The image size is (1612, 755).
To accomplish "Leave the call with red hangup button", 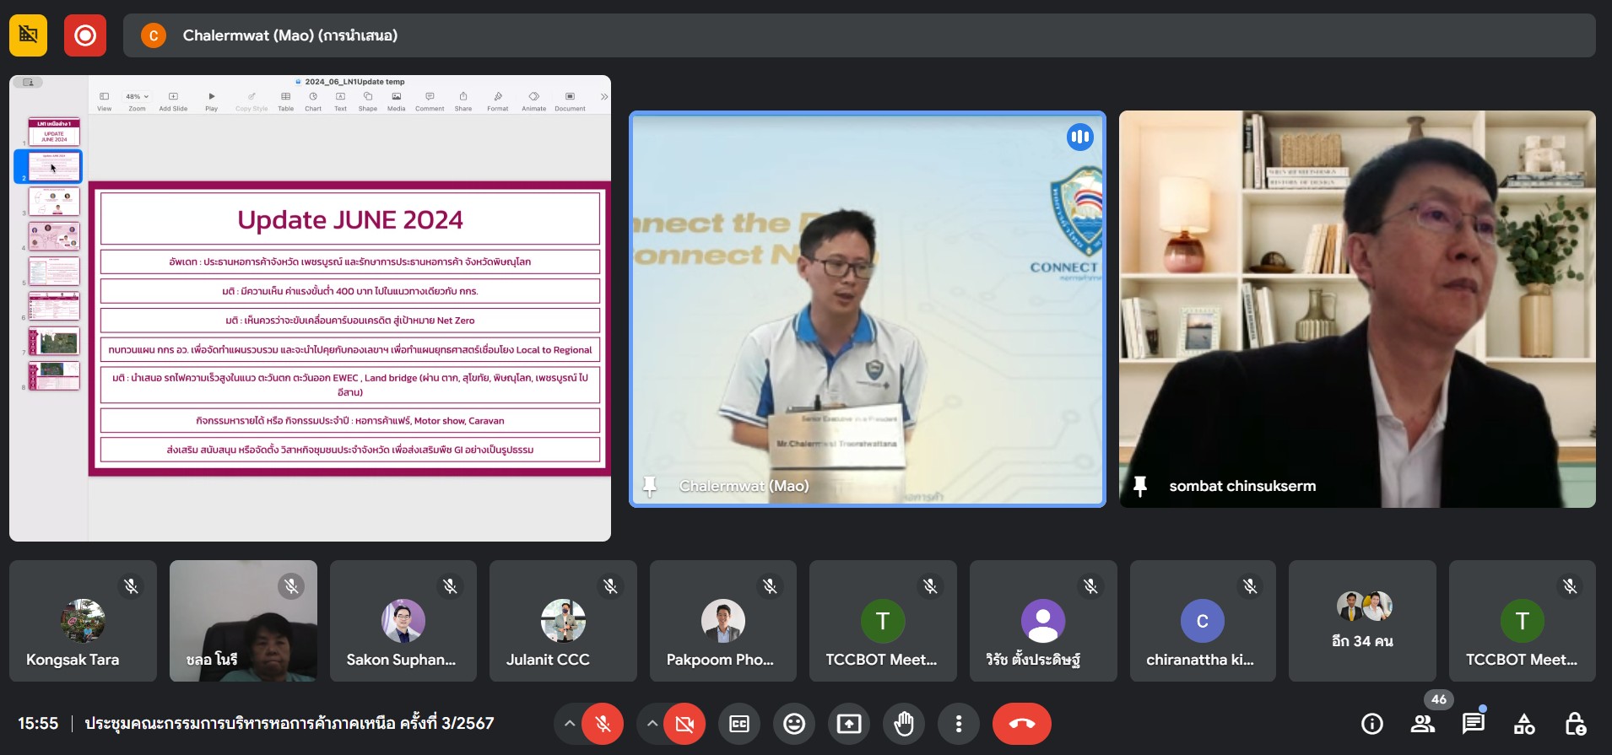I will pyautogui.click(x=1021, y=724).
